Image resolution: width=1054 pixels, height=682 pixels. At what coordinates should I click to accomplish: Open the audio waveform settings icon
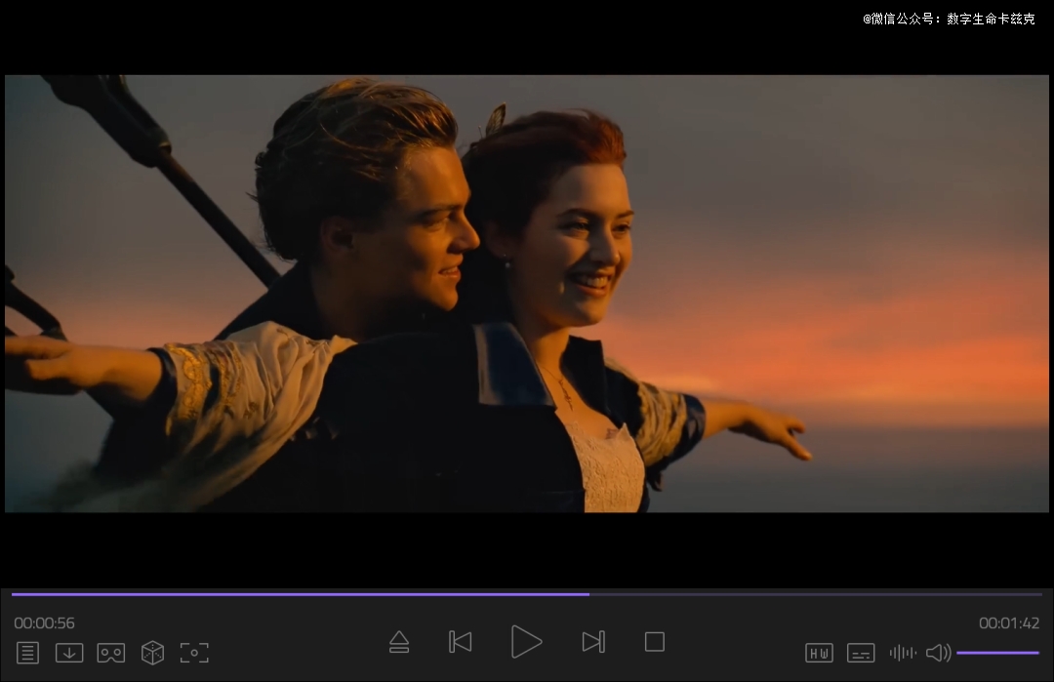(903, 653)
